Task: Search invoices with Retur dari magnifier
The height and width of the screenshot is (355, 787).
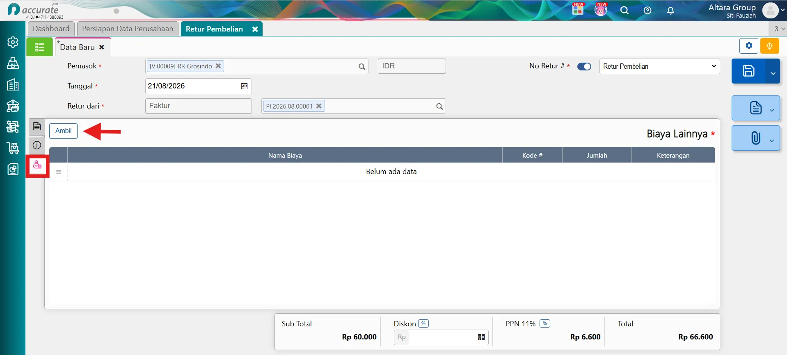Action: tap(439, 106)
